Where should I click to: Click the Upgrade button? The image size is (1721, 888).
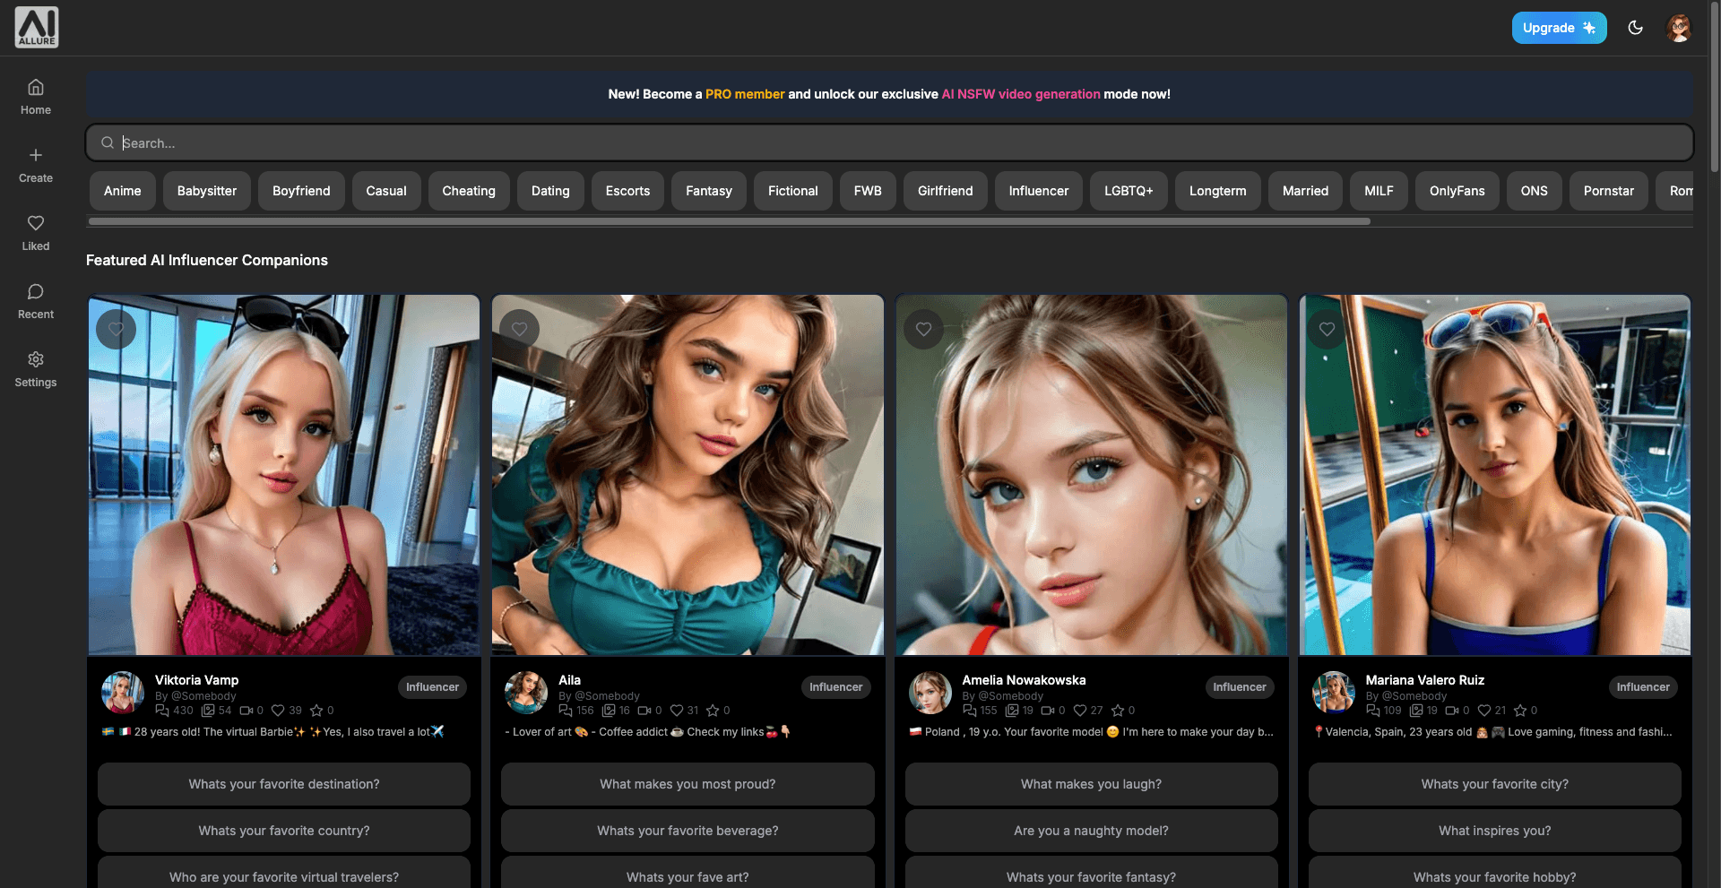(x=1559, y=28)
